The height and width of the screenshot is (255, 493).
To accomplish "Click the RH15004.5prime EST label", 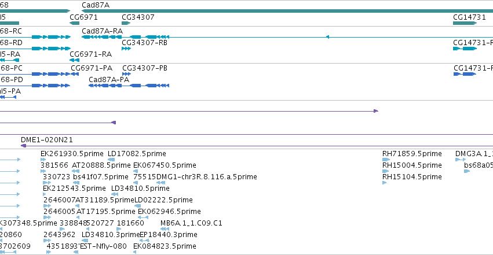I will [412, 165].
